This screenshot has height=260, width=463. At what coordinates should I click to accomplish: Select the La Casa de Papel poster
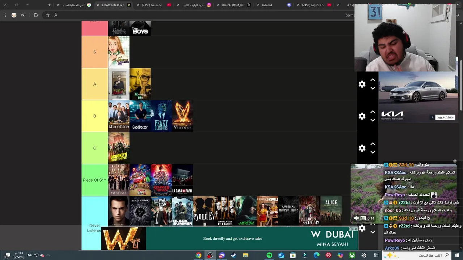pos(183,180)
